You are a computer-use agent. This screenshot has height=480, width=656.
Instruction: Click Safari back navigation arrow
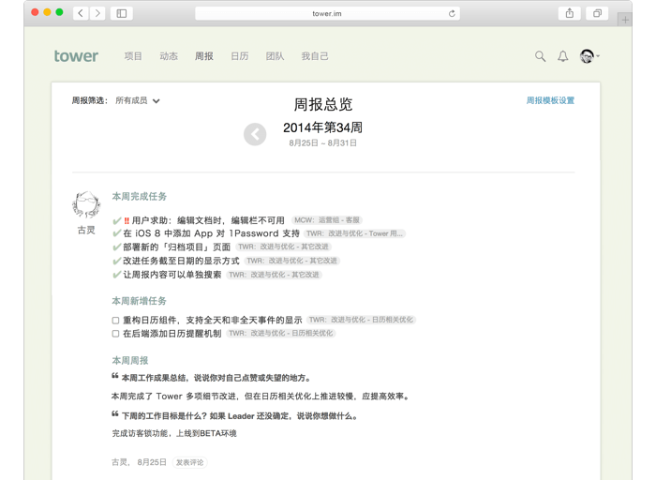(x=81, y=13)
